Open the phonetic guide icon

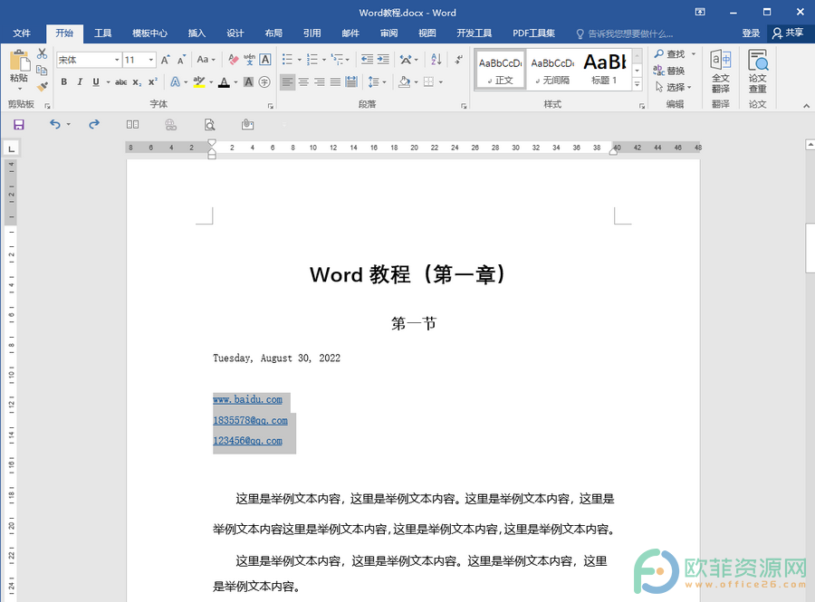pyautogui.click(x=250, y=60)
